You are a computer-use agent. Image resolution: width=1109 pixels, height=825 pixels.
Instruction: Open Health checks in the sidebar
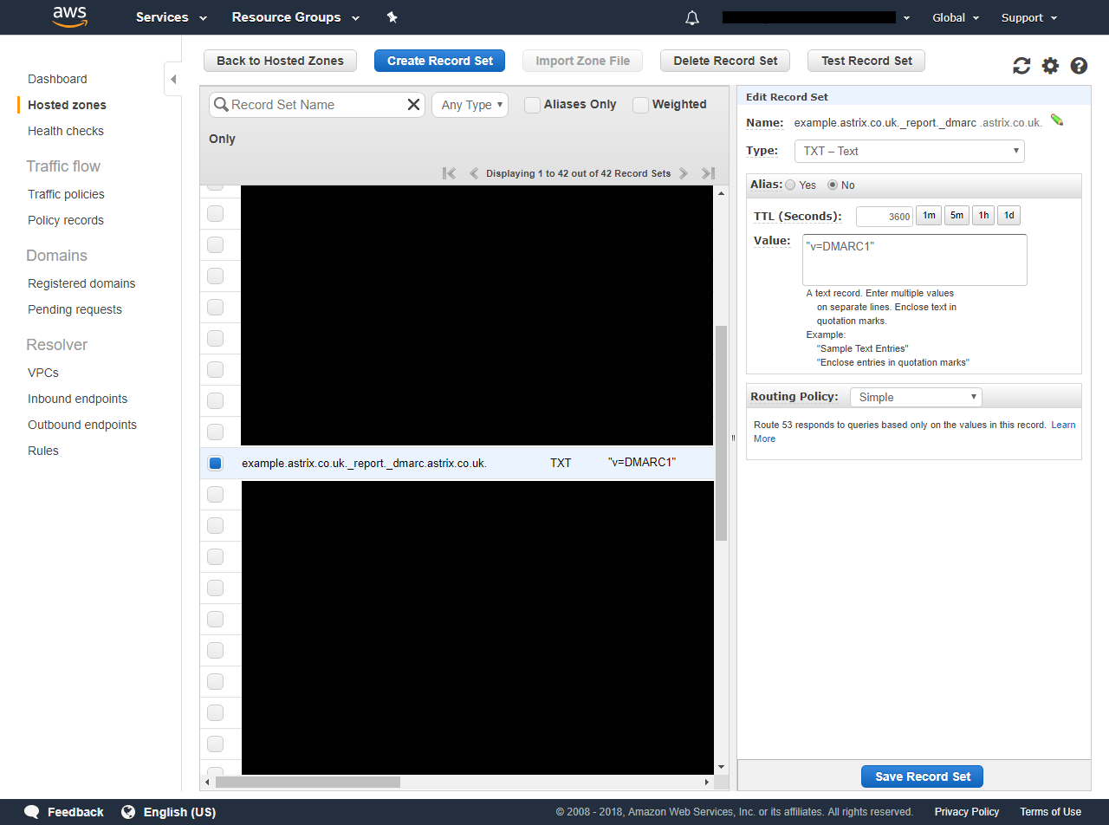click(66, 131)
